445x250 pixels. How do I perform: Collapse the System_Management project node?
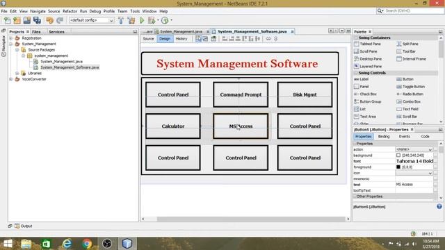[11, 44]
